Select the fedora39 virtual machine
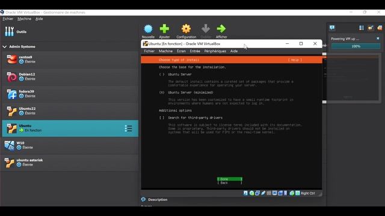The image size is (385, 216). (70, 94)
